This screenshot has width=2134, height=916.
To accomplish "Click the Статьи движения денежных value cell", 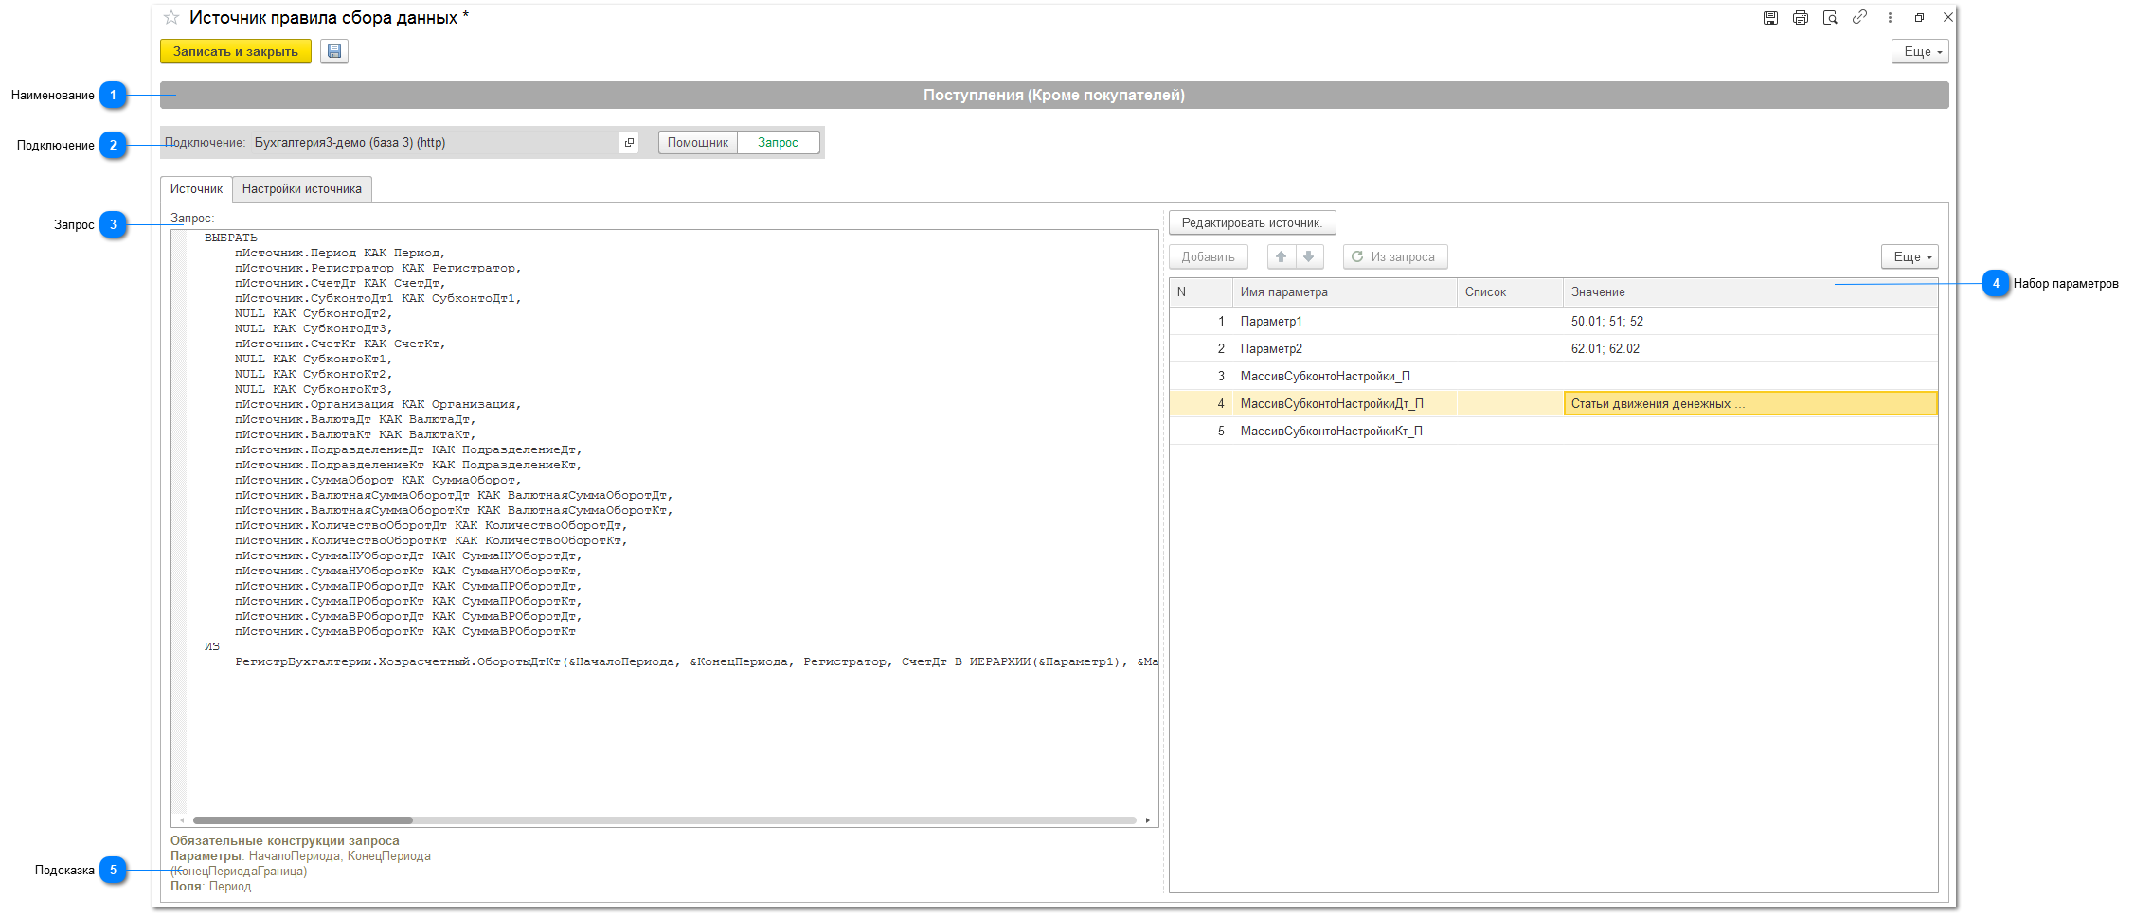I will (x=1750, y=404).
